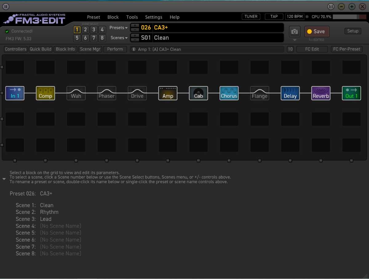Screen dimensions: 369x279
Task: Select the In 1 input block
Action: click(15, 93)
